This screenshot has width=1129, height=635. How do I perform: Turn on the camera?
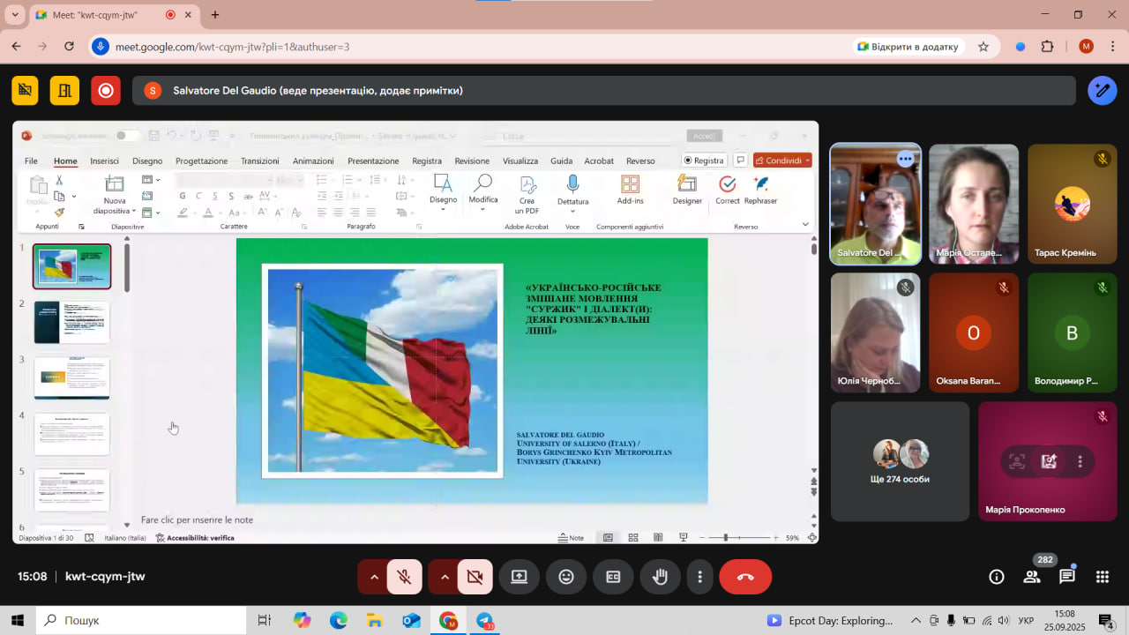475,577
